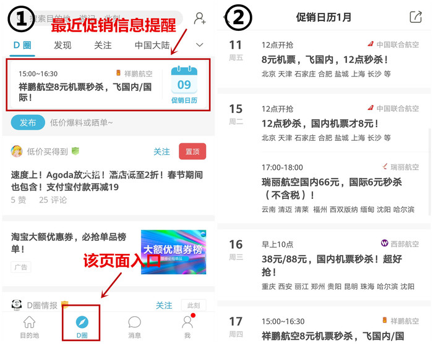Tap the add friend icon at top

point(200,18)
